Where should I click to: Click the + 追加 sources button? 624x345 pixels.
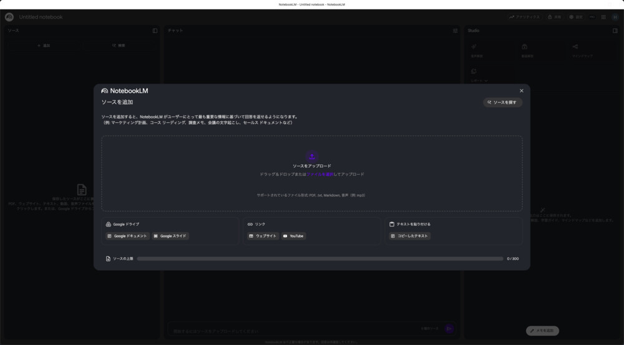click(44, 46)
